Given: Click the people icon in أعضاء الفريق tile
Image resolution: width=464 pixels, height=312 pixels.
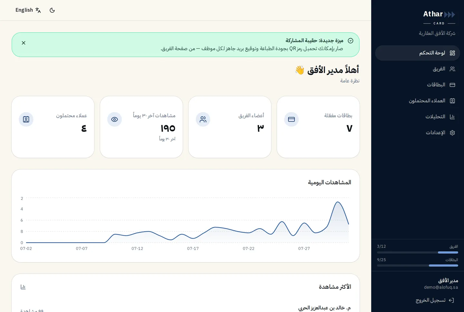Looking at the screenshot, I should [x=203, y=119].
